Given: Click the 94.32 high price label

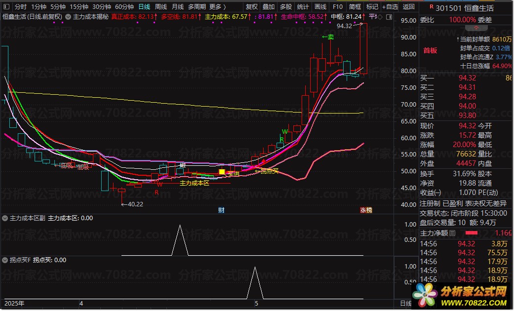Looking at the screenshot, I should pyautogui.click(x=344, y=26).
